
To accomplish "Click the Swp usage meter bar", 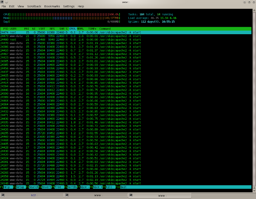I will pyautogui.click(x=62, y=22).
